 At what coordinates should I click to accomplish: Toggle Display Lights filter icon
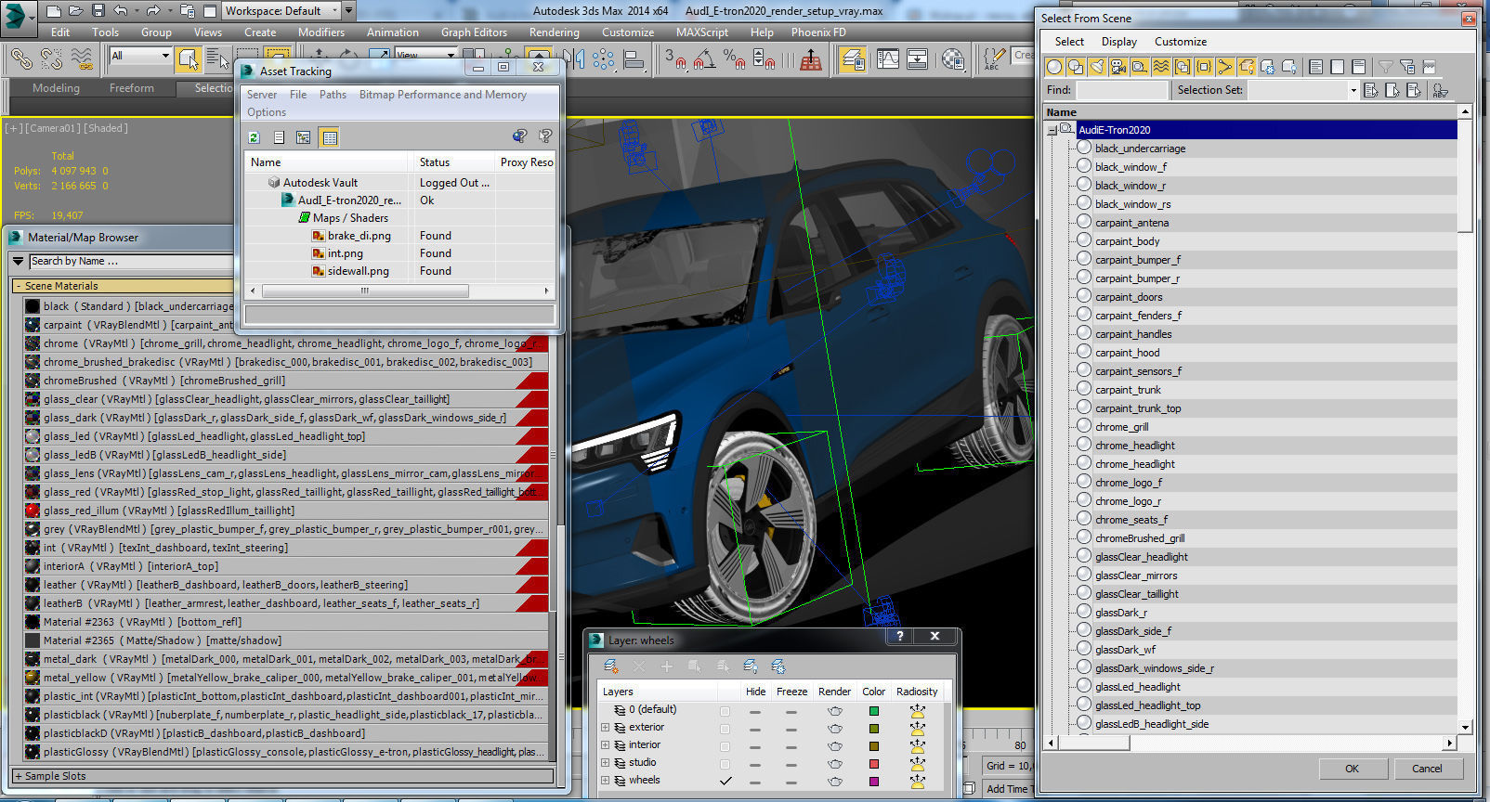pyautogui.click(x=1096, y=67)
